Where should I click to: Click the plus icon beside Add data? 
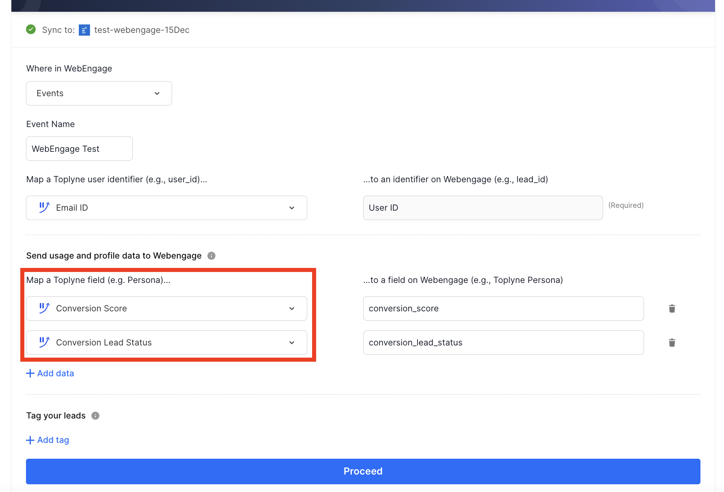(30, 373)
